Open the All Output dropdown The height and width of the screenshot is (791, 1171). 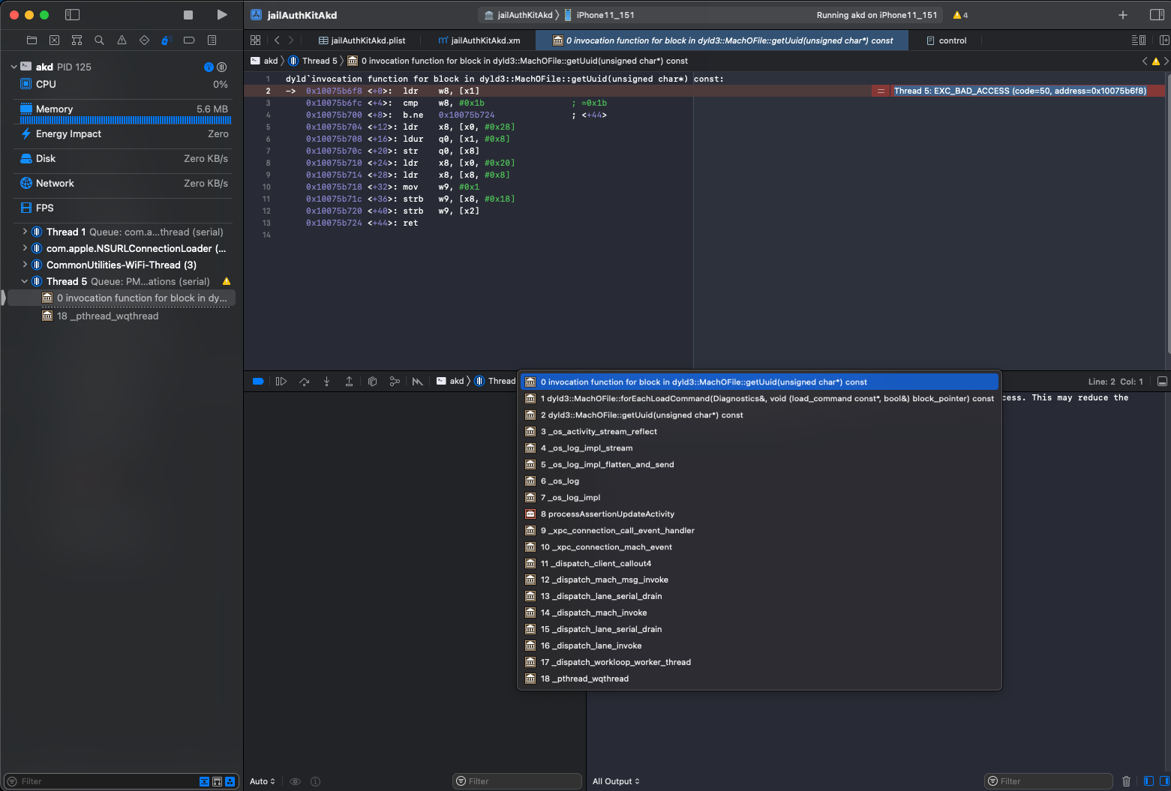click(616, 781)
